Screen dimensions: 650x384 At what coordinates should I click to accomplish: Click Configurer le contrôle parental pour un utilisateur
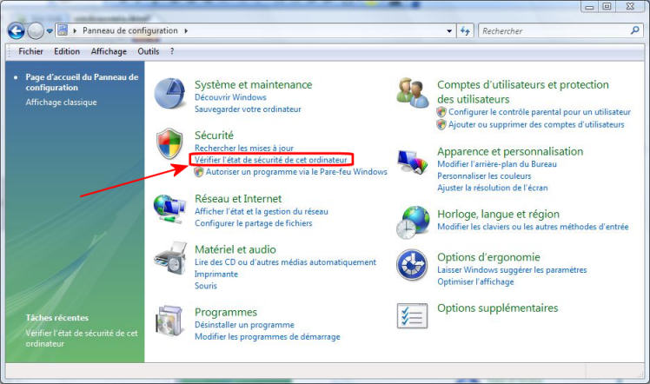(x=540, y=112)
